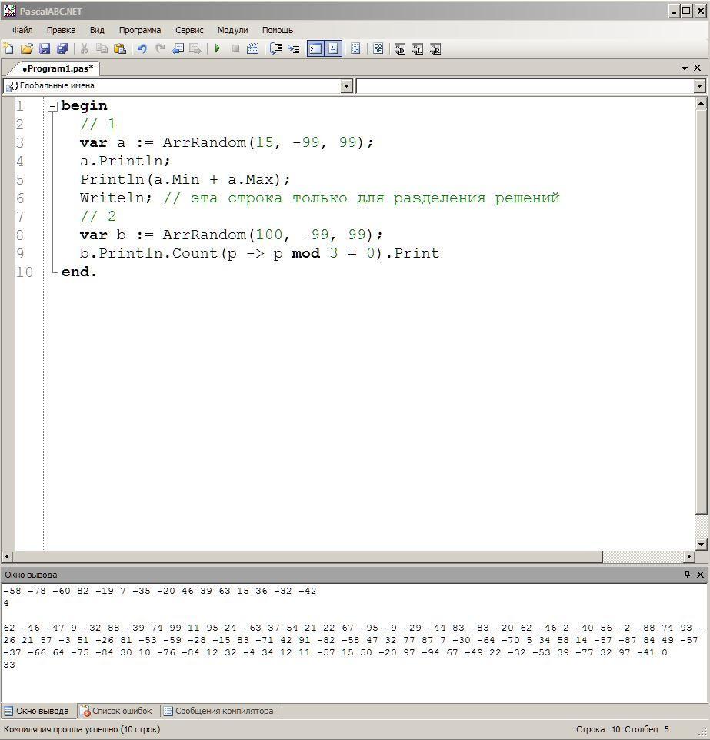Click the editor scroll down arrow
The height and width of the screenshot is (740, 710).
(x=701, y=544)
